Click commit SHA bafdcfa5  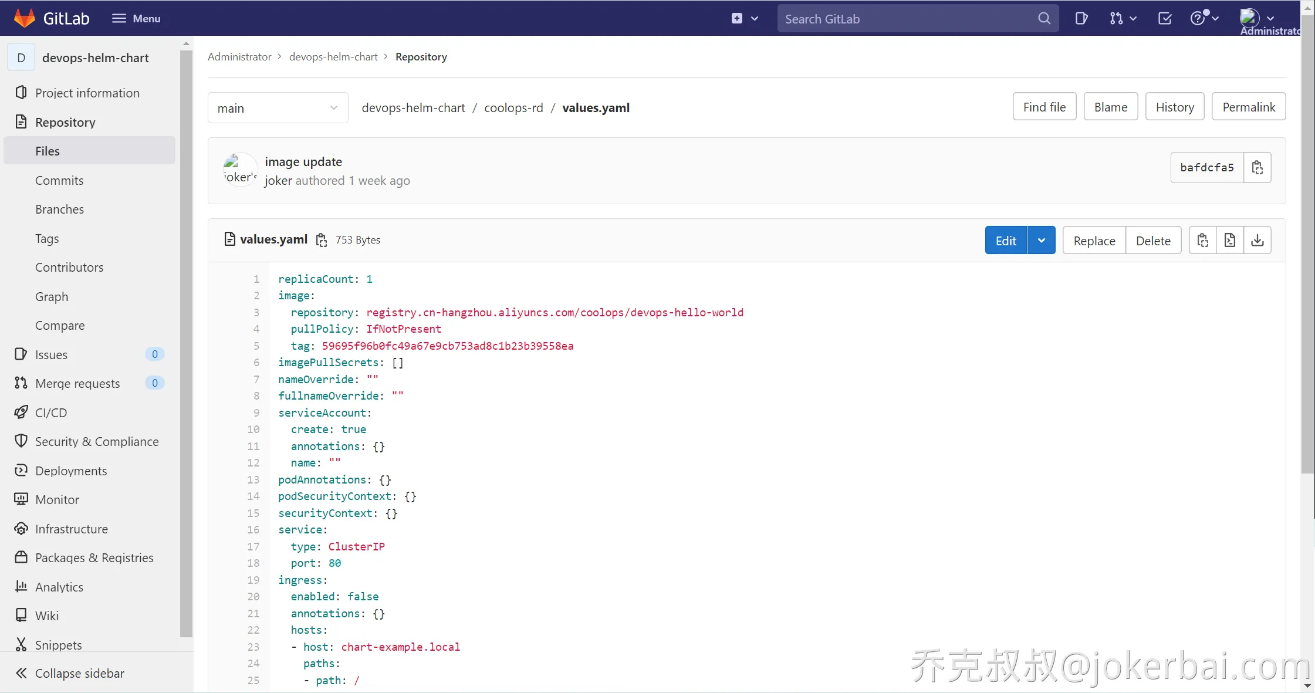1207,167
